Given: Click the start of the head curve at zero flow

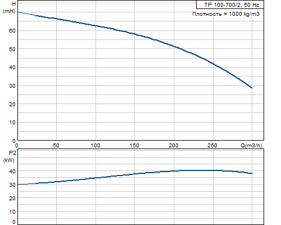Looking at the screenshot, I should (18, 12).
